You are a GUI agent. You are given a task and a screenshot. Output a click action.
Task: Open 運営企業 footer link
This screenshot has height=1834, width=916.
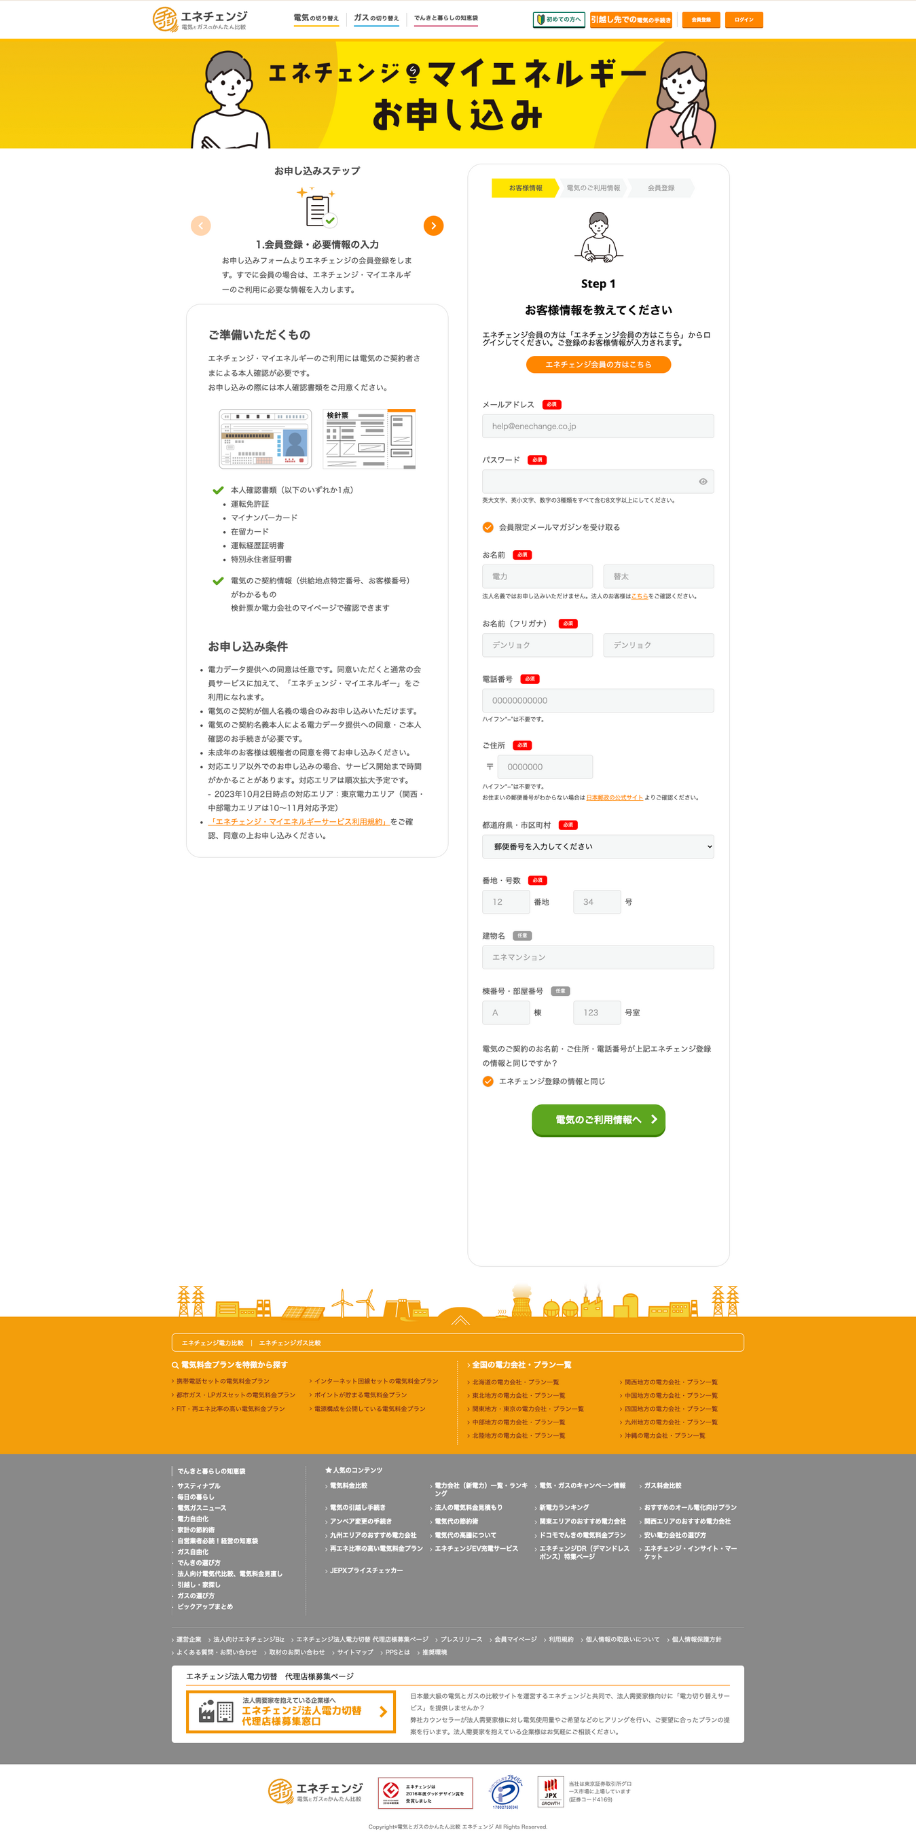coord(189,1639)
